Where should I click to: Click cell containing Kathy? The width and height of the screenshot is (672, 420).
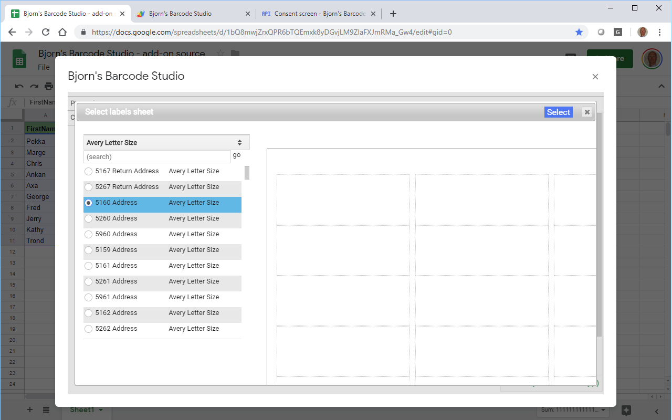tap(40, 229)
